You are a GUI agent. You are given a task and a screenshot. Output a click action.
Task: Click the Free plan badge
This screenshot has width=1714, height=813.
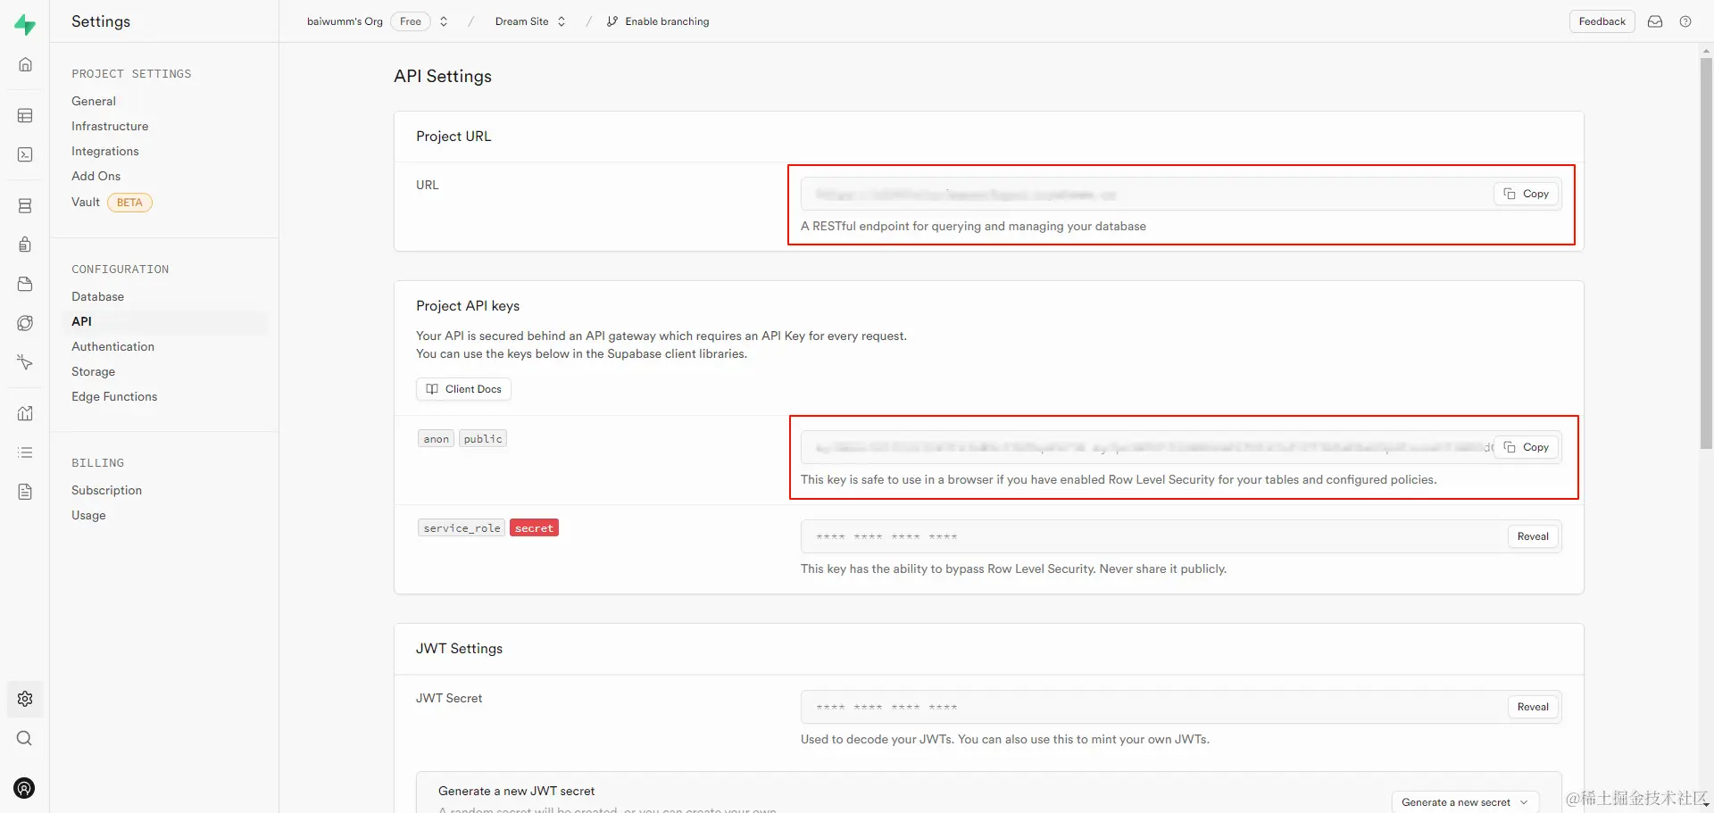(411, 21)
